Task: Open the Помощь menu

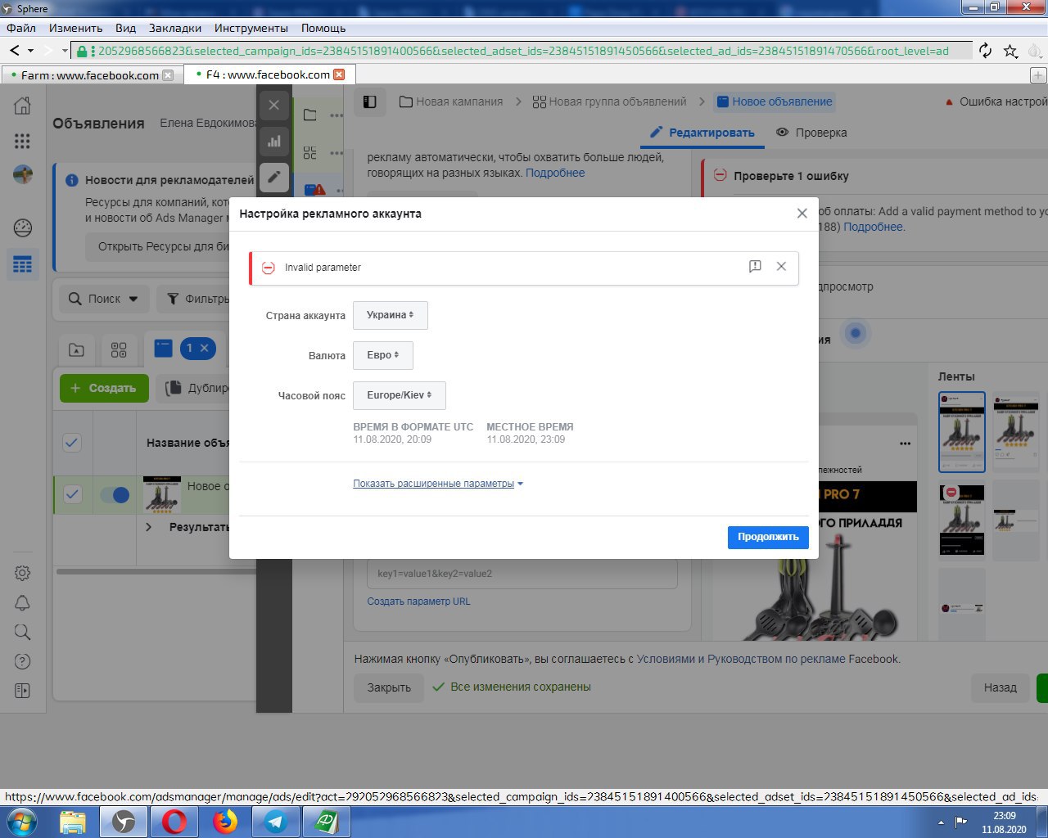Action: tap(323, 28)
